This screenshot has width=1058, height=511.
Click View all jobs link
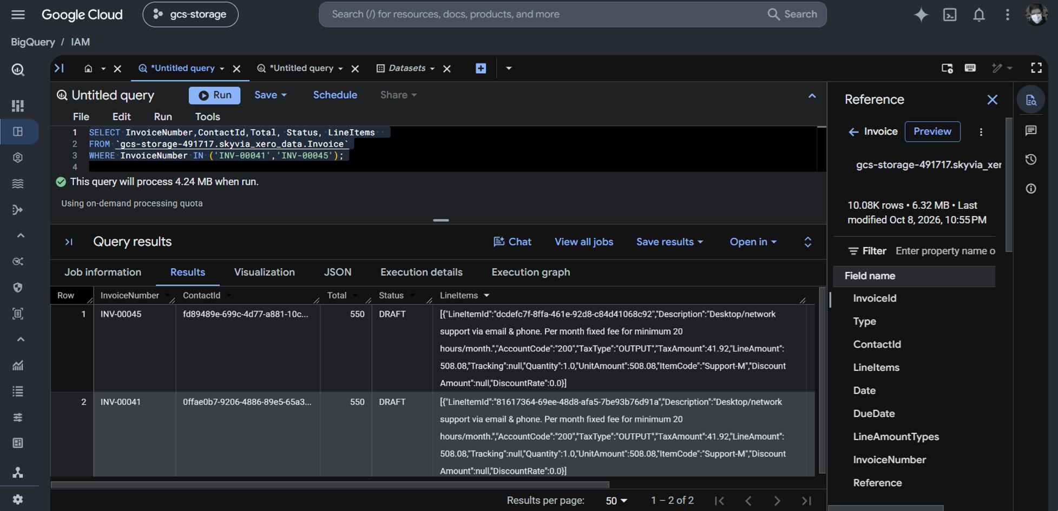click(584, 242)
